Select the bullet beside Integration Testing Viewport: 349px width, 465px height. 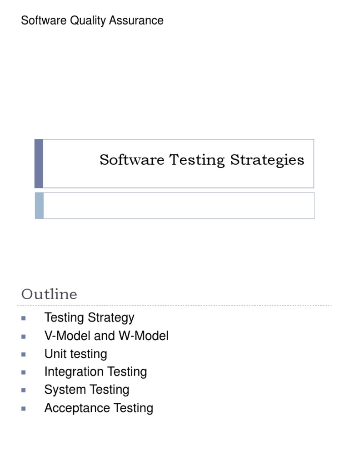point(24,372)
